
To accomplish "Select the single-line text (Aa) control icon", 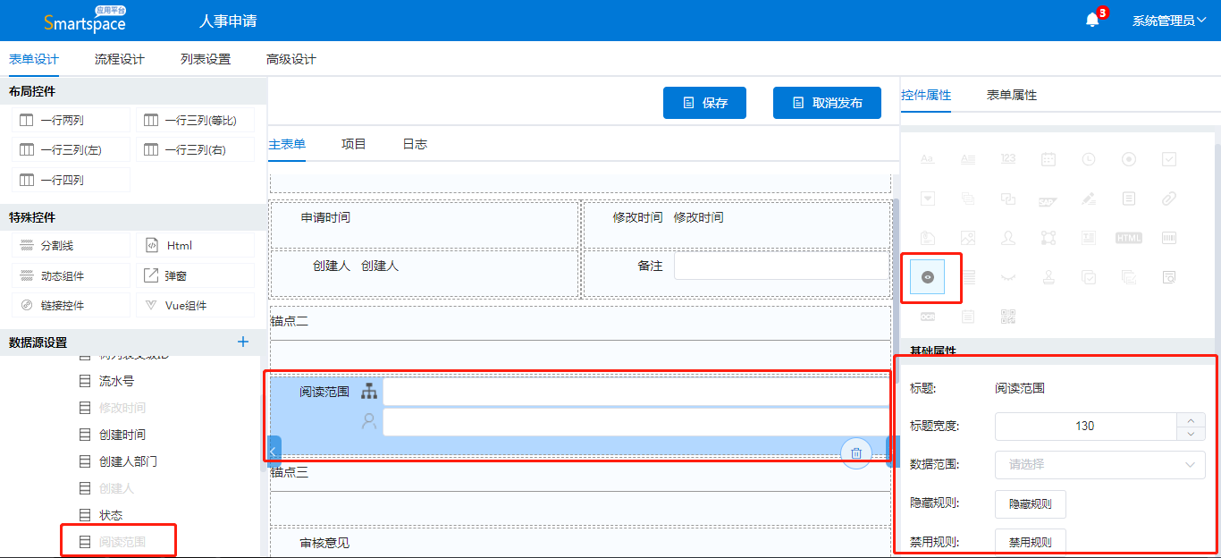I will point(927,159).
